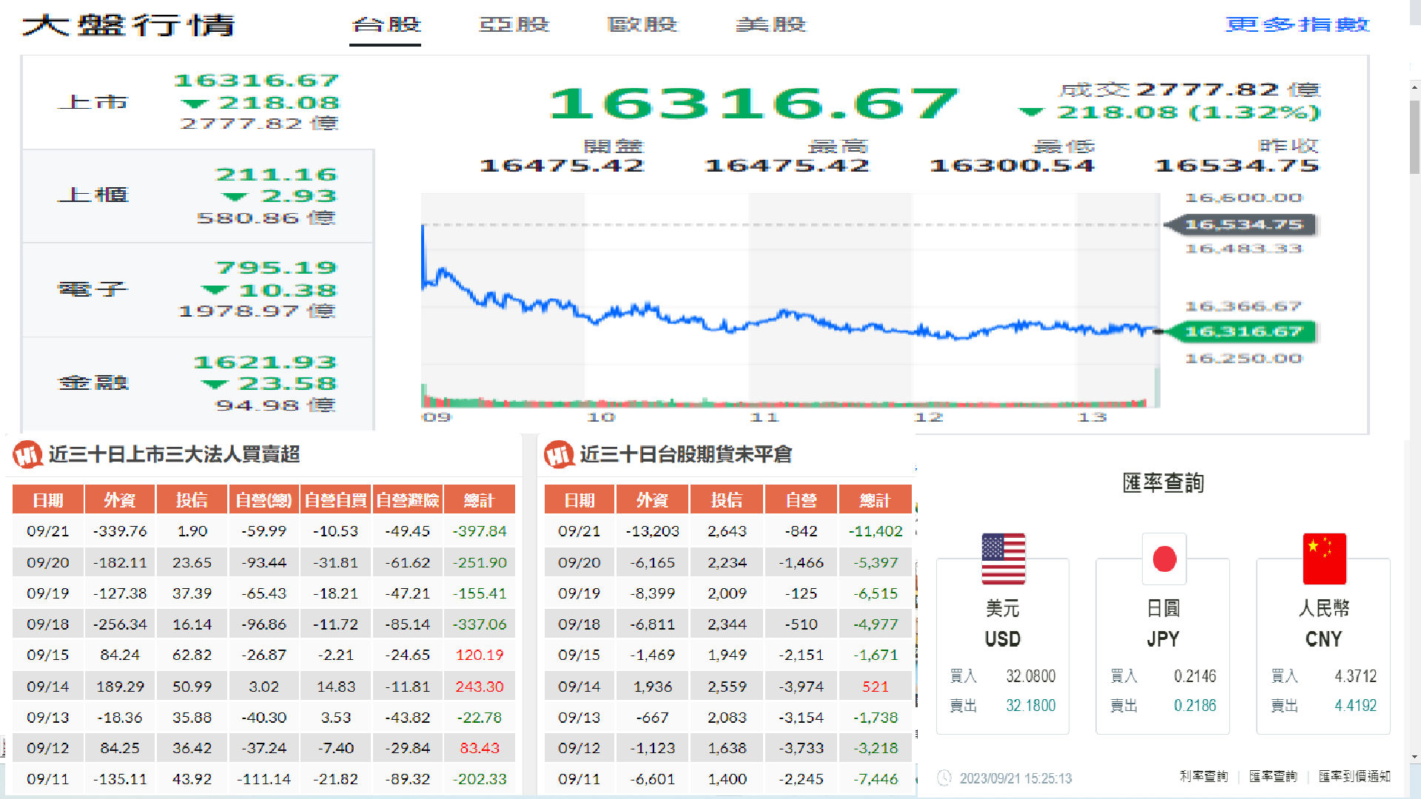Open the 更多指數 link
This screenshot has height=799, width=1421.
[1297, 25]
